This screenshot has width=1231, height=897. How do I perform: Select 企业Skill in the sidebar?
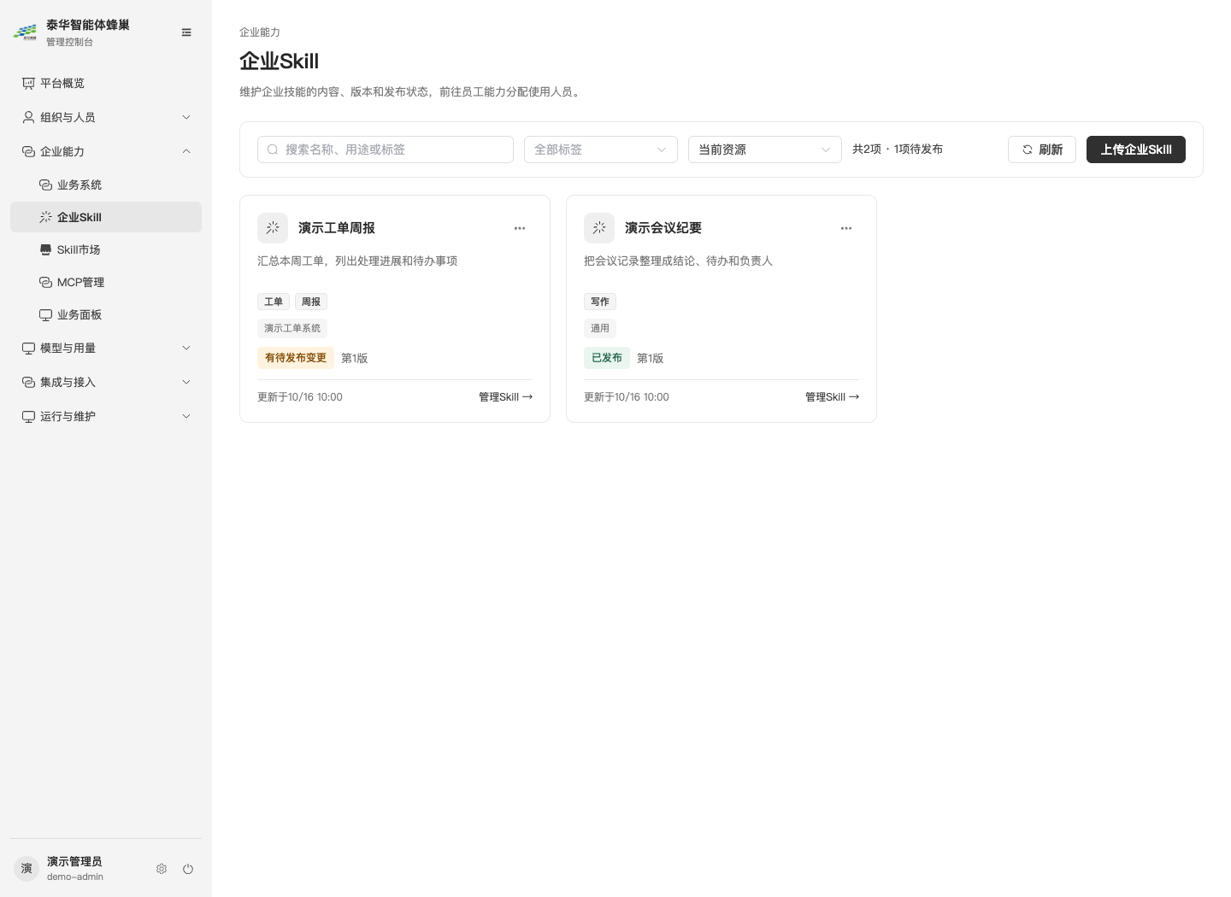(x=106, y=217)
